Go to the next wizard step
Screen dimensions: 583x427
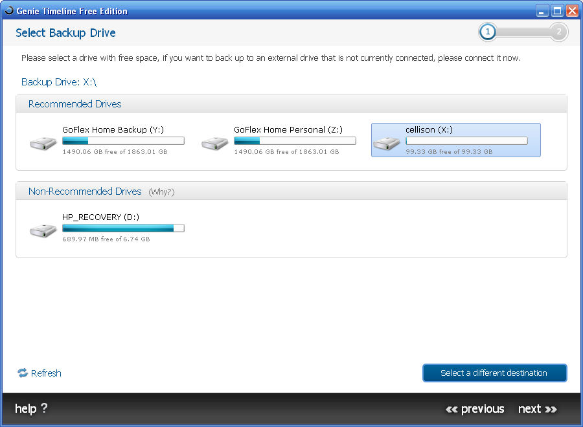click(x=538, y=409)
